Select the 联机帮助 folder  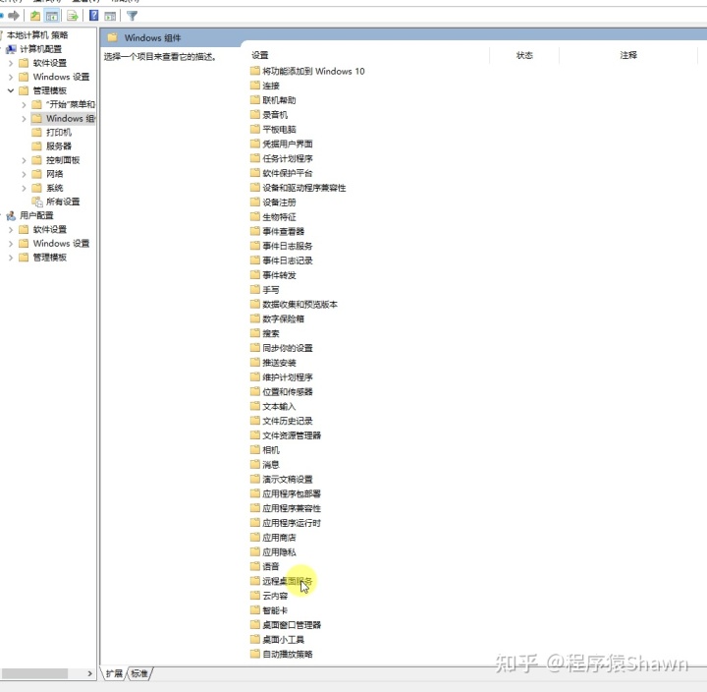pos(279,100)
